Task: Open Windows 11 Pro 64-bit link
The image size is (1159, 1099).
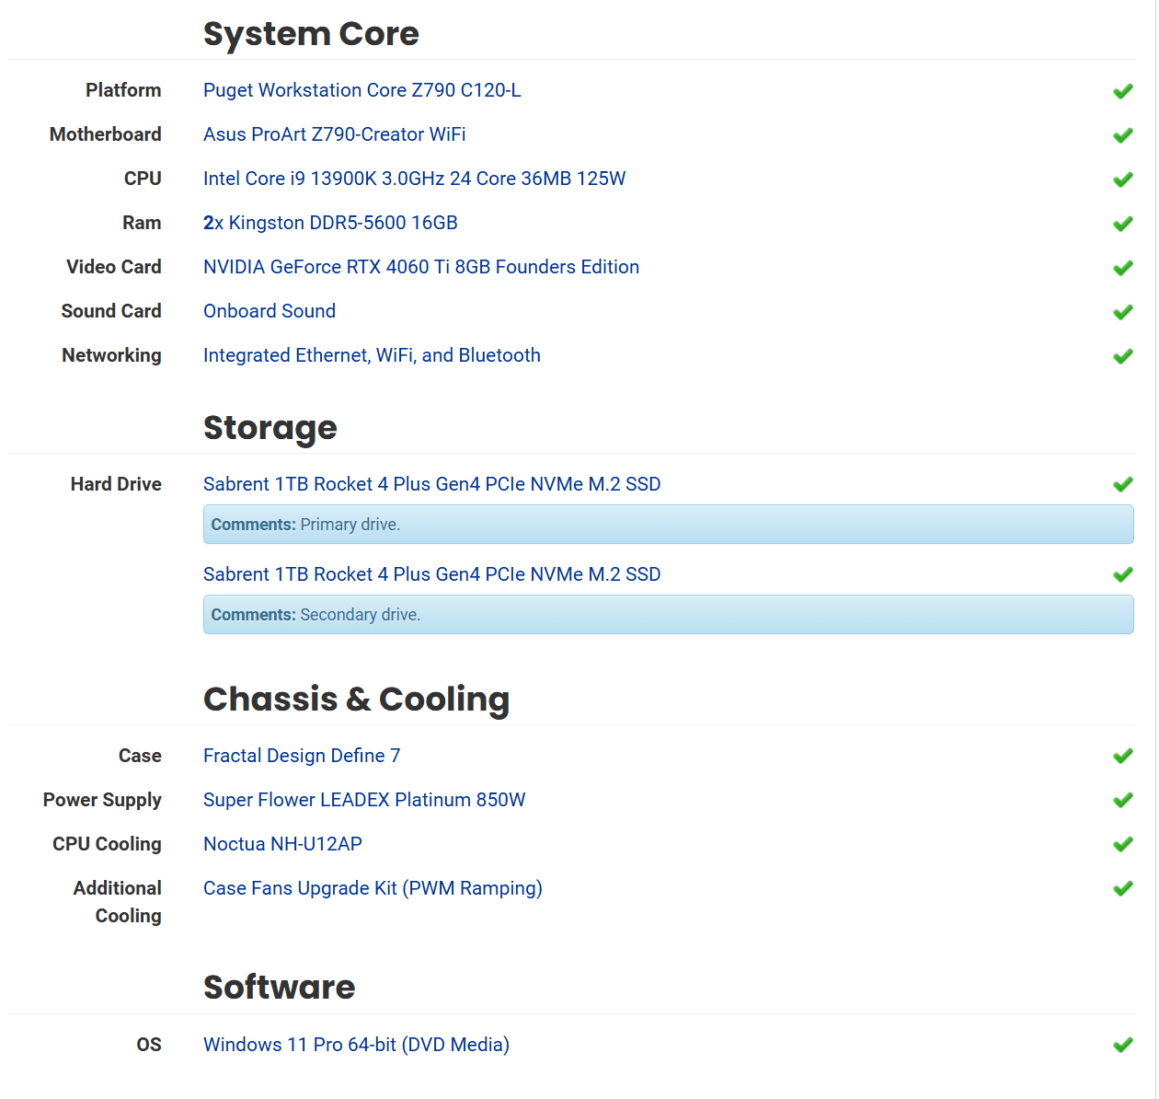Action: tap(356, 1045)
